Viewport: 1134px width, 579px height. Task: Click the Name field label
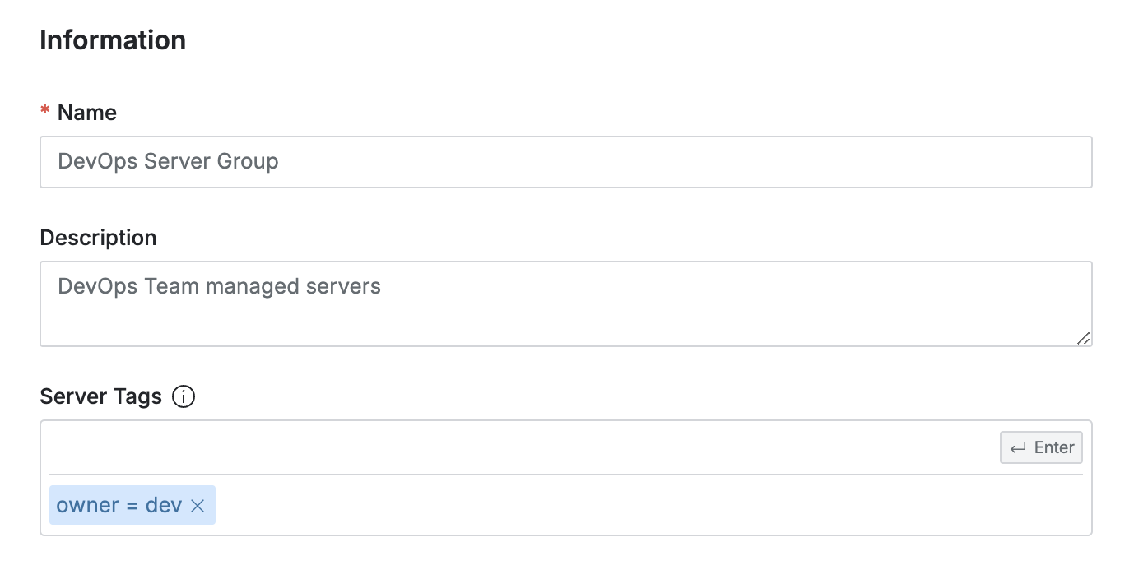click(87, 113)
